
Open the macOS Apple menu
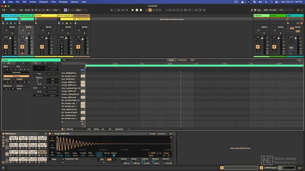[4, 2]
